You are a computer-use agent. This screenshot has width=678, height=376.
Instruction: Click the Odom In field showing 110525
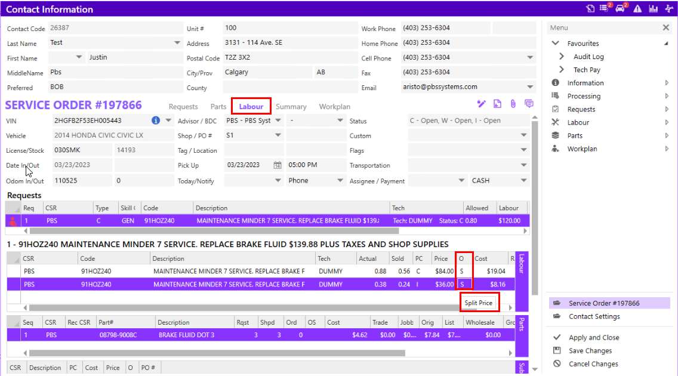pos(82,181)
